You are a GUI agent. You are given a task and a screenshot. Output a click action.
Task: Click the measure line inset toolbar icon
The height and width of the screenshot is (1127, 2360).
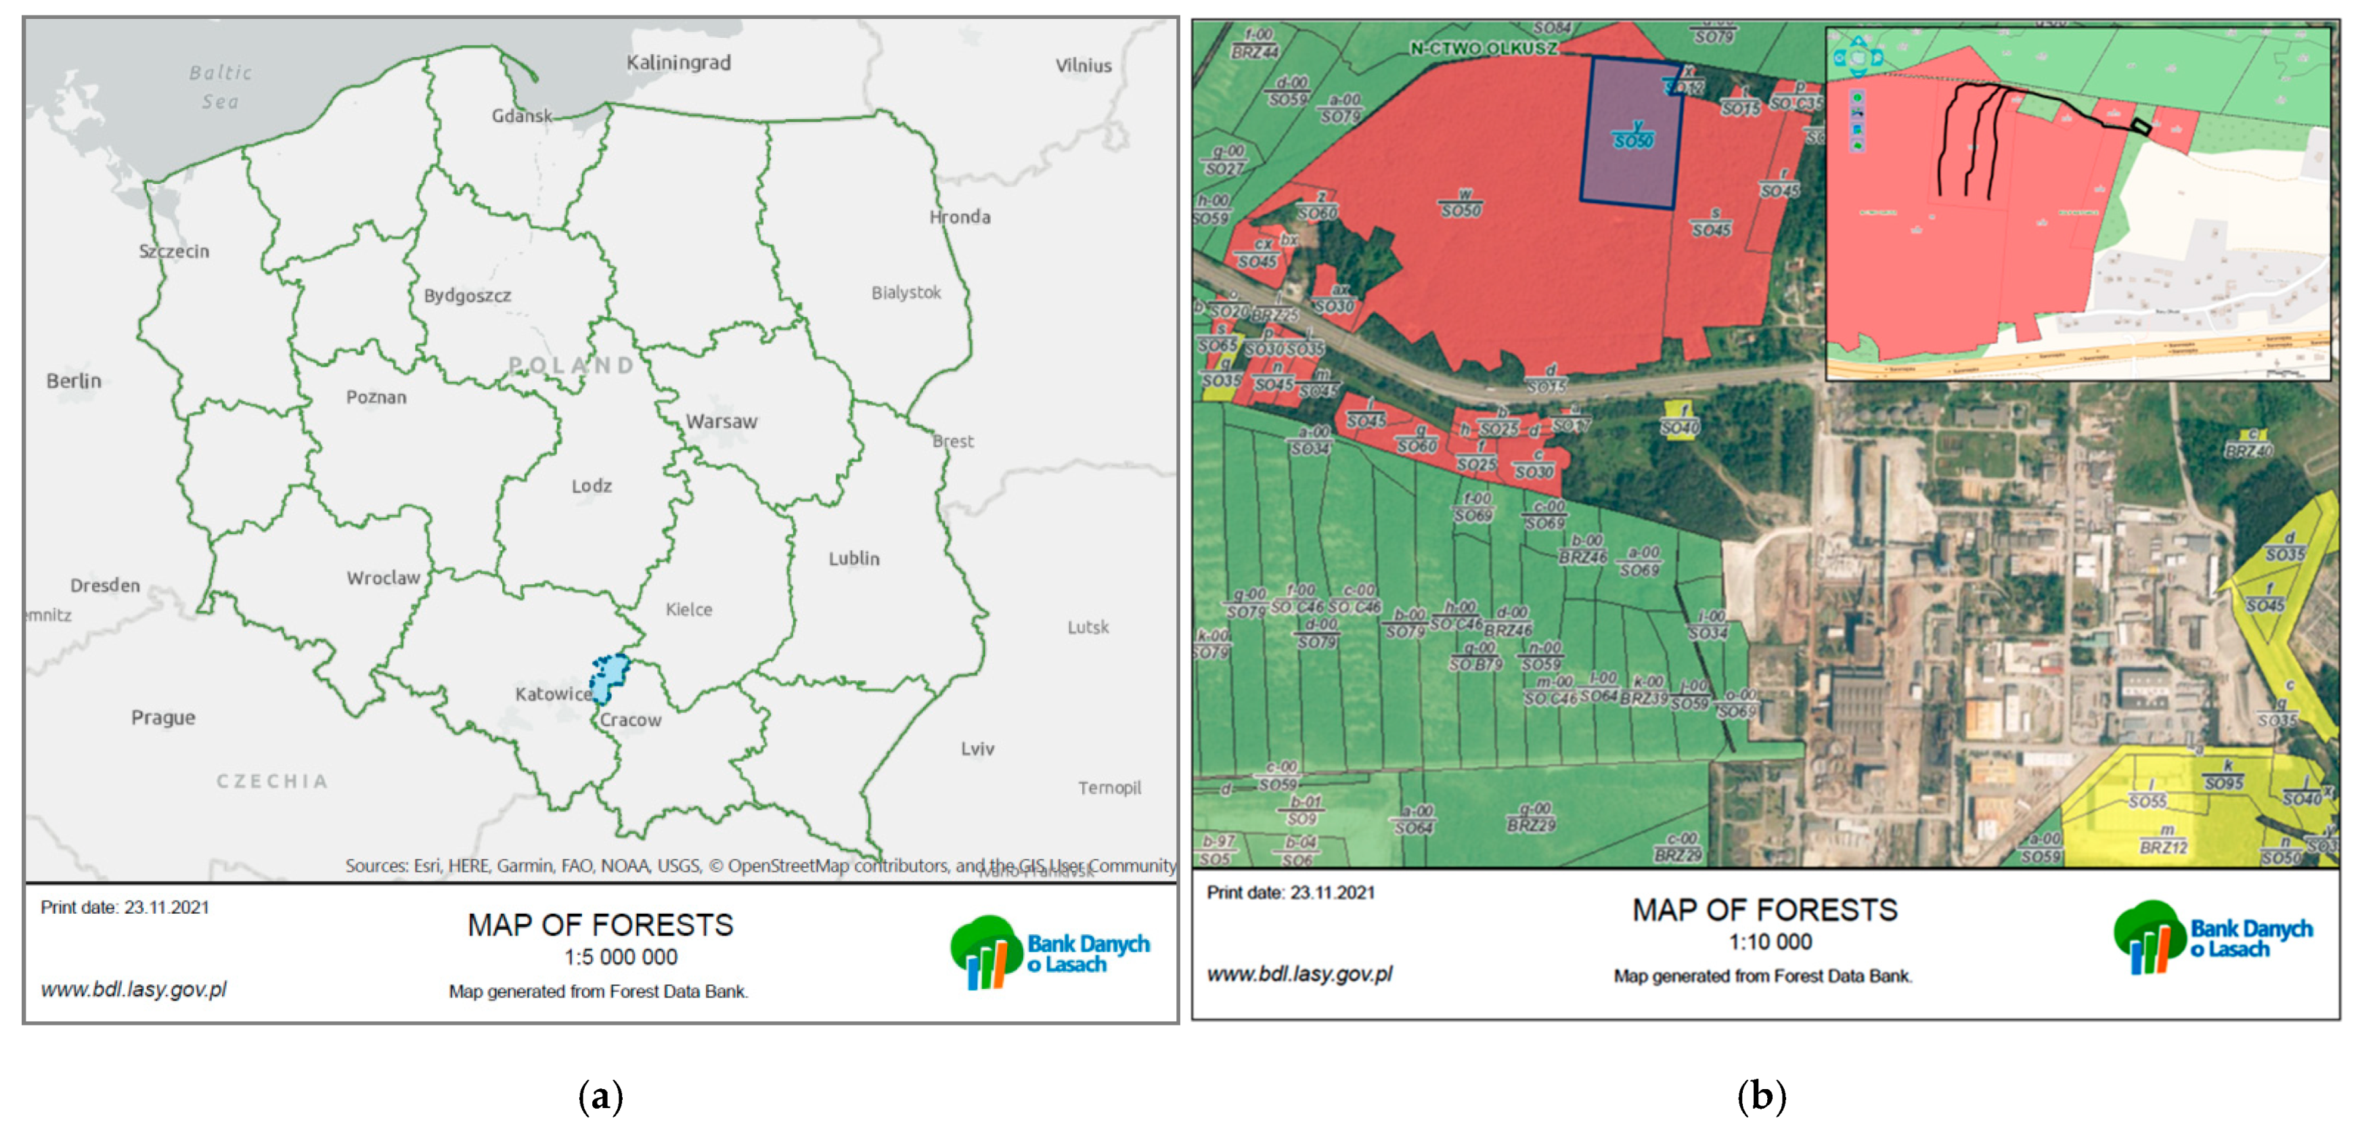[x=1857, y=114]
